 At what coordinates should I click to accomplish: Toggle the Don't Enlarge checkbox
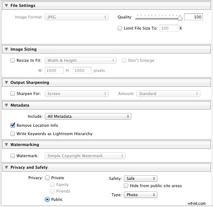[x=124, y=60]
